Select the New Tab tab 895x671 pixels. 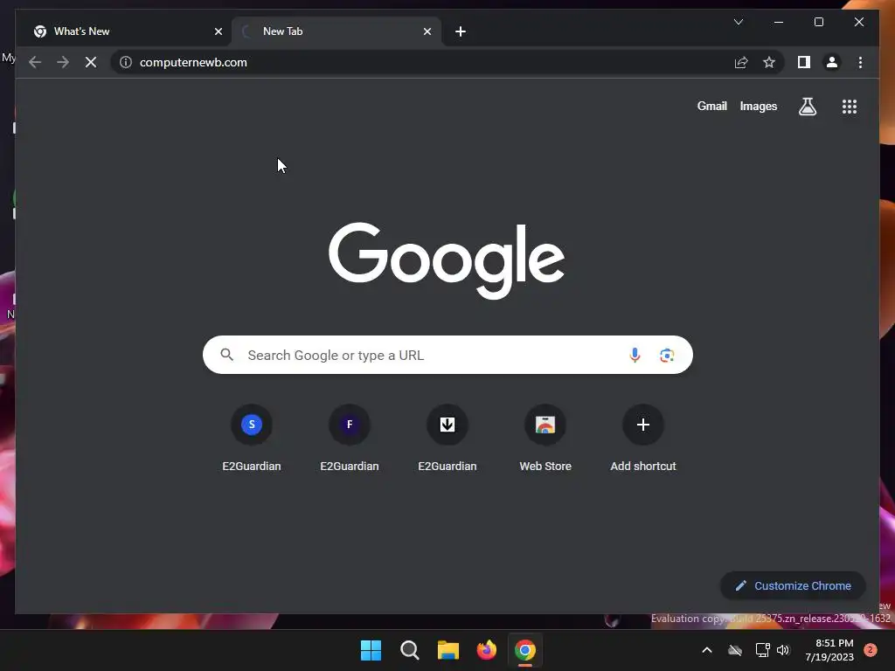click(x=336, y=31)
